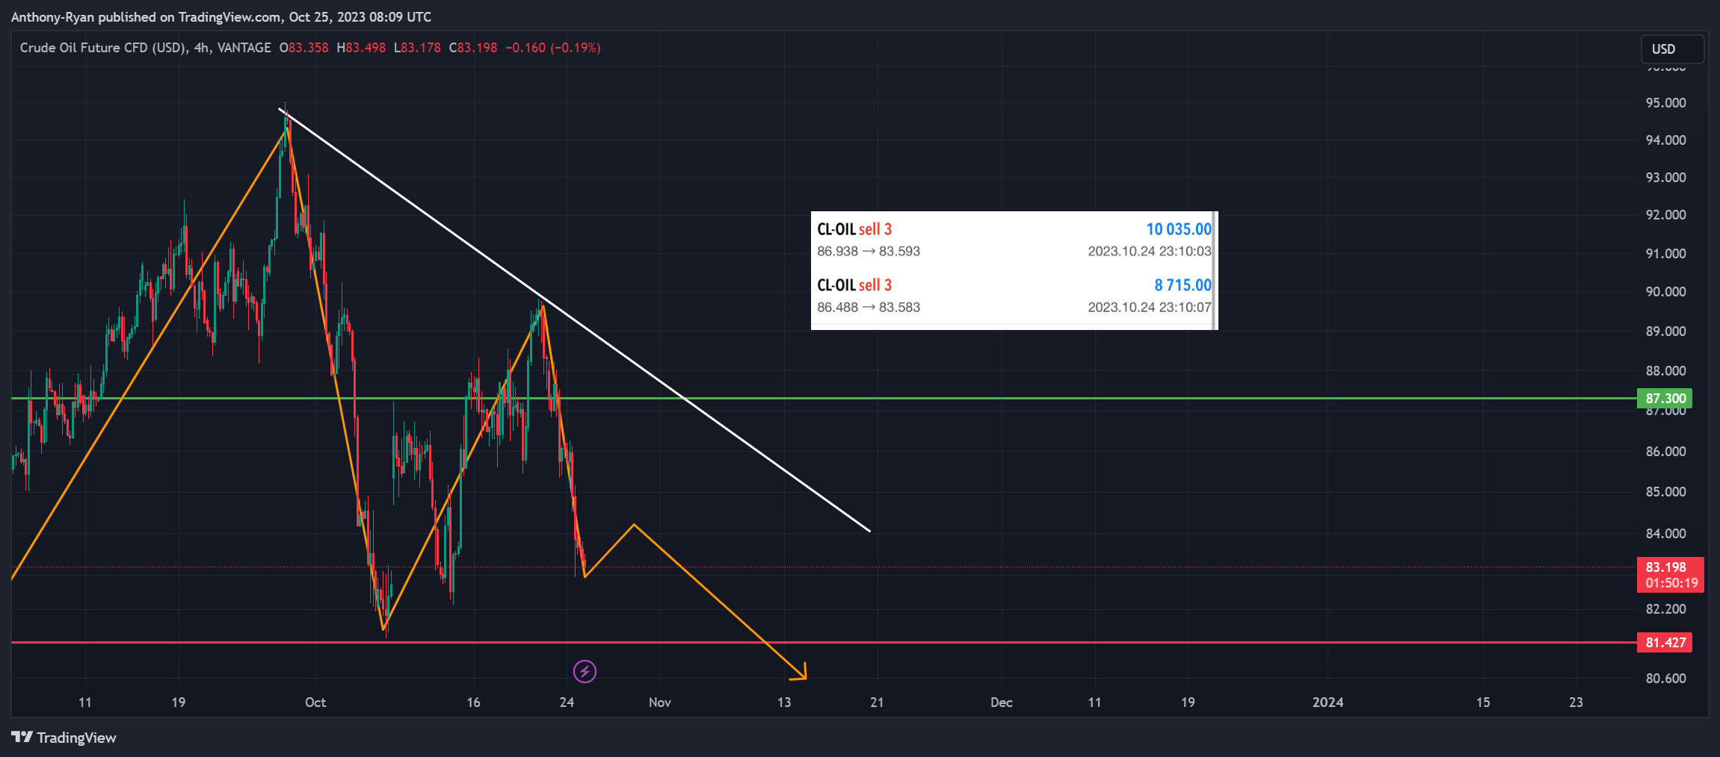Click the 95.000 price axis label
Screen dimensions: 1720x757
pyautogui.click(x=1666, y=103)
